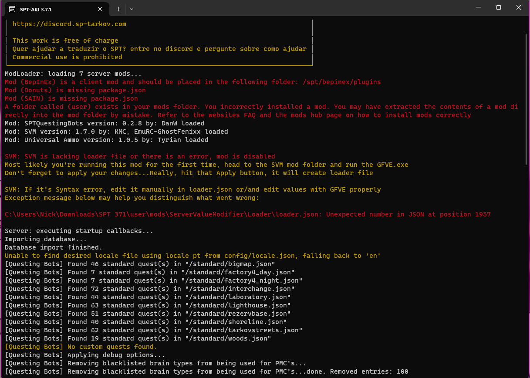Viewport: 530px width, 378px height.
Task: Click the bigmap.json quest count line
Action: click(140, 264)
